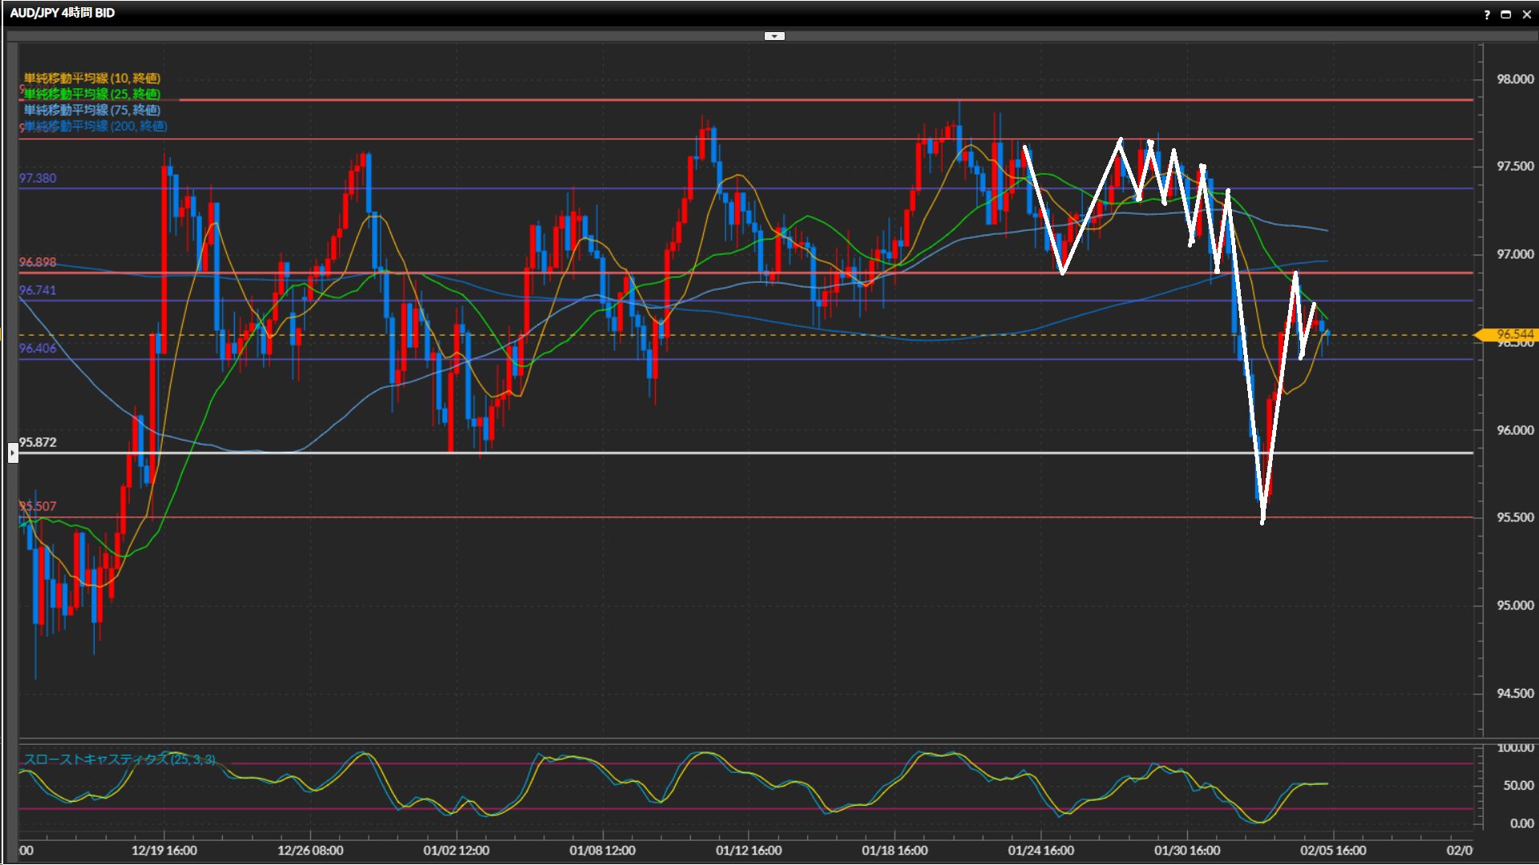
Task: Expand the left side panel arrow
Action: pyautogui.click(x=13, y=453)
